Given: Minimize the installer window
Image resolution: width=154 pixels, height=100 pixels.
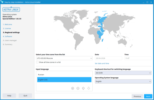Looking at the screenshot, I should pyautogui.click(x=144, y=2).
